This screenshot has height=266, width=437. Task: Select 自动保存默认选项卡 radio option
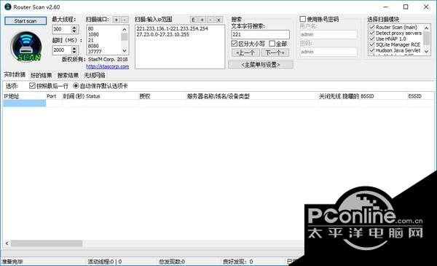pos(76,85)
